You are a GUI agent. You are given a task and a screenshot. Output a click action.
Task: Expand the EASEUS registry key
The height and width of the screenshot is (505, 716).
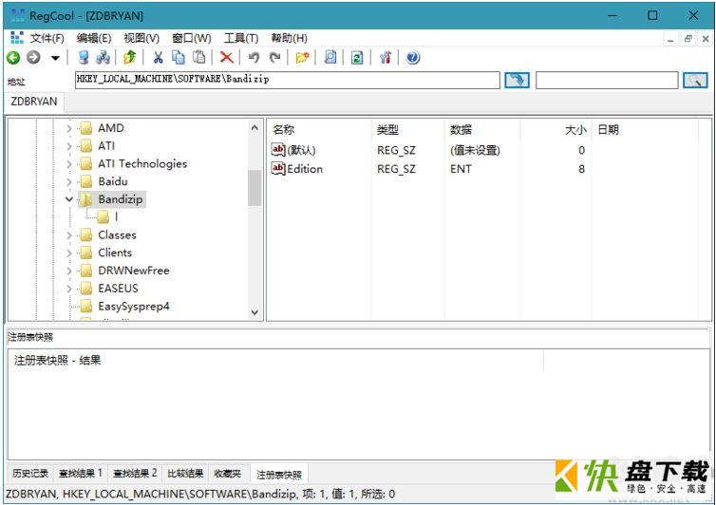[69, 289]
